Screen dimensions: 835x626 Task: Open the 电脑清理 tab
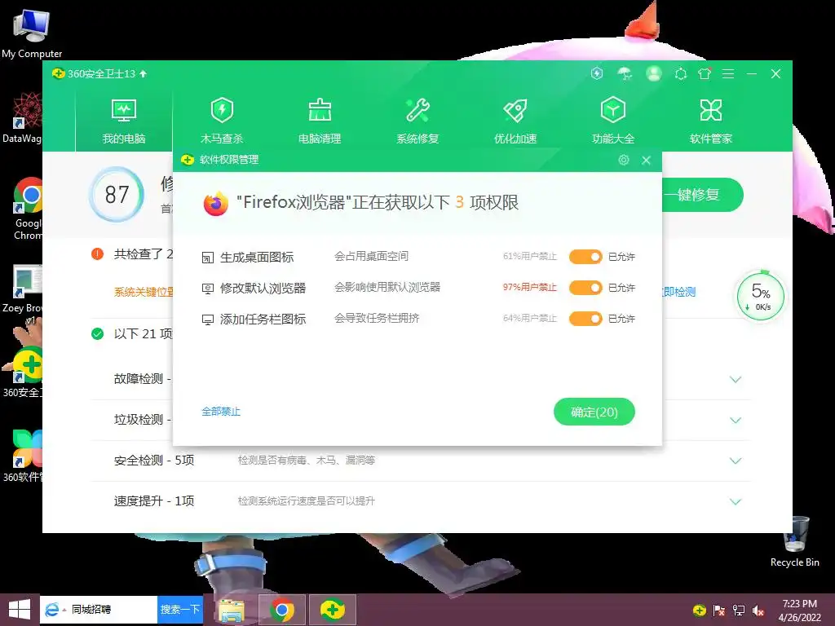(320, 121)
